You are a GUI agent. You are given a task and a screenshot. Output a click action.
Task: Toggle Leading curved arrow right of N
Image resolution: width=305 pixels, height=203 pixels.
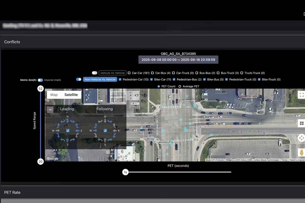pos(72,121)
